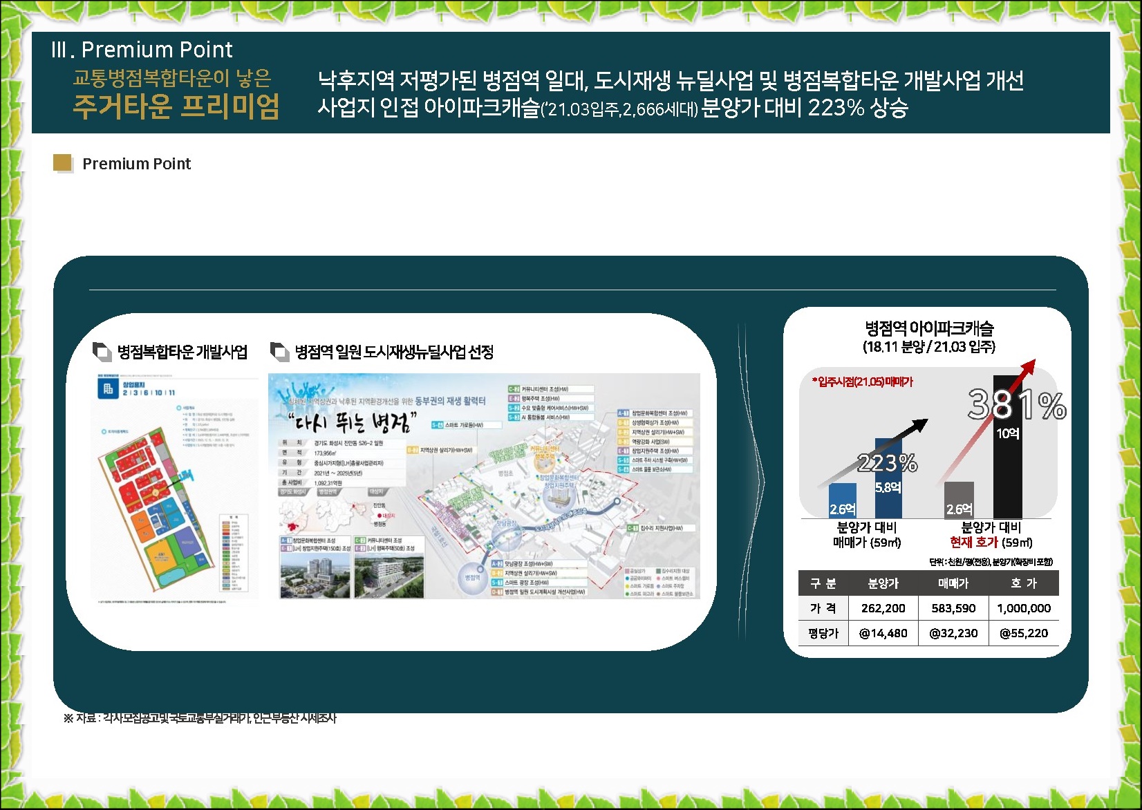Screen dimensions: 1142x810
Task: Select the large gold '주거타운 프리미엄' heading
Action: 176,107
